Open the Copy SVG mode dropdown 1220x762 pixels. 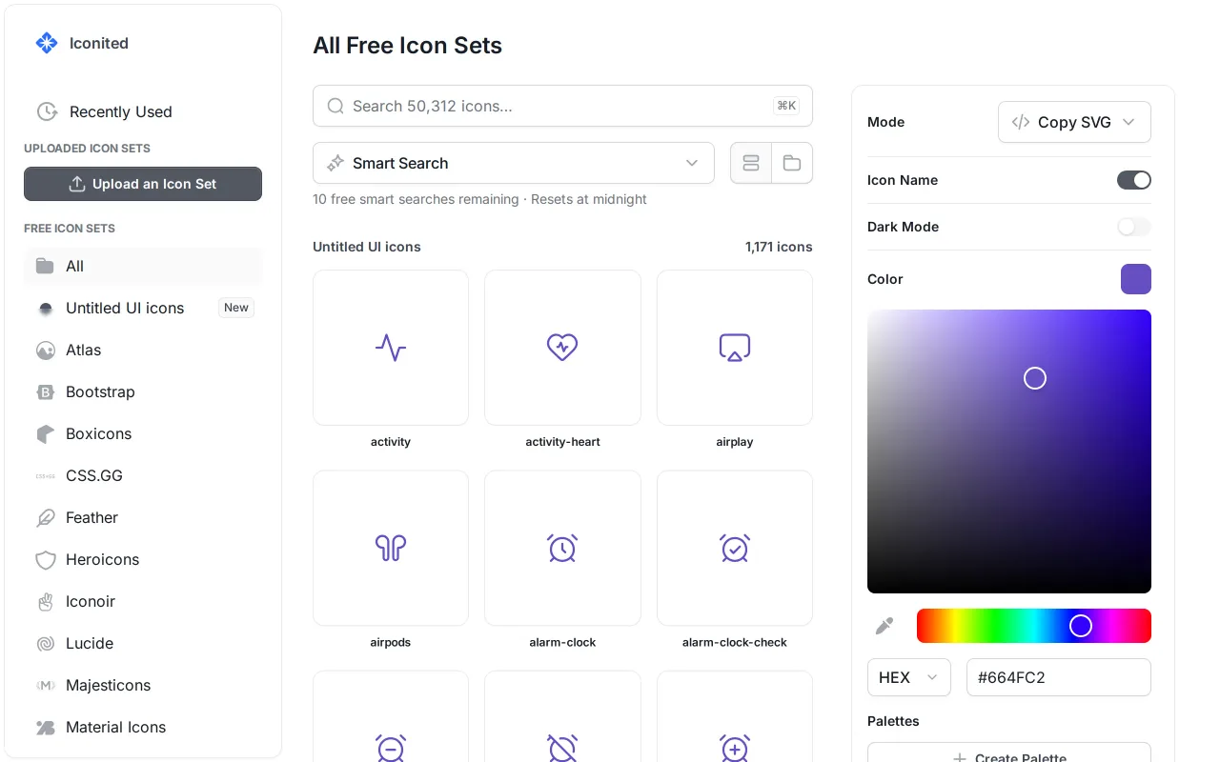1074,122
